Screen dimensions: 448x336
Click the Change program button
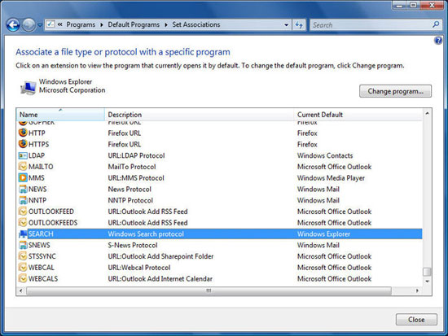(x=395, y=91)
